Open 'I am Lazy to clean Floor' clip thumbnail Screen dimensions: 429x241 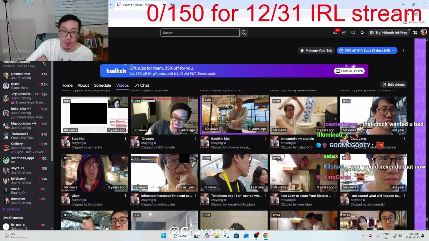point(304,172)
